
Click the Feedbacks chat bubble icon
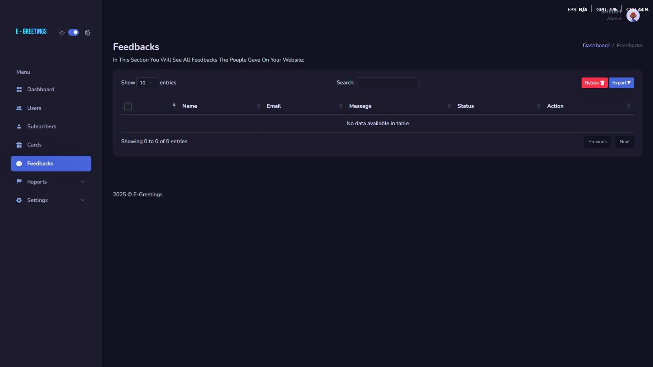pyautogui.click(x=19, y=164)
